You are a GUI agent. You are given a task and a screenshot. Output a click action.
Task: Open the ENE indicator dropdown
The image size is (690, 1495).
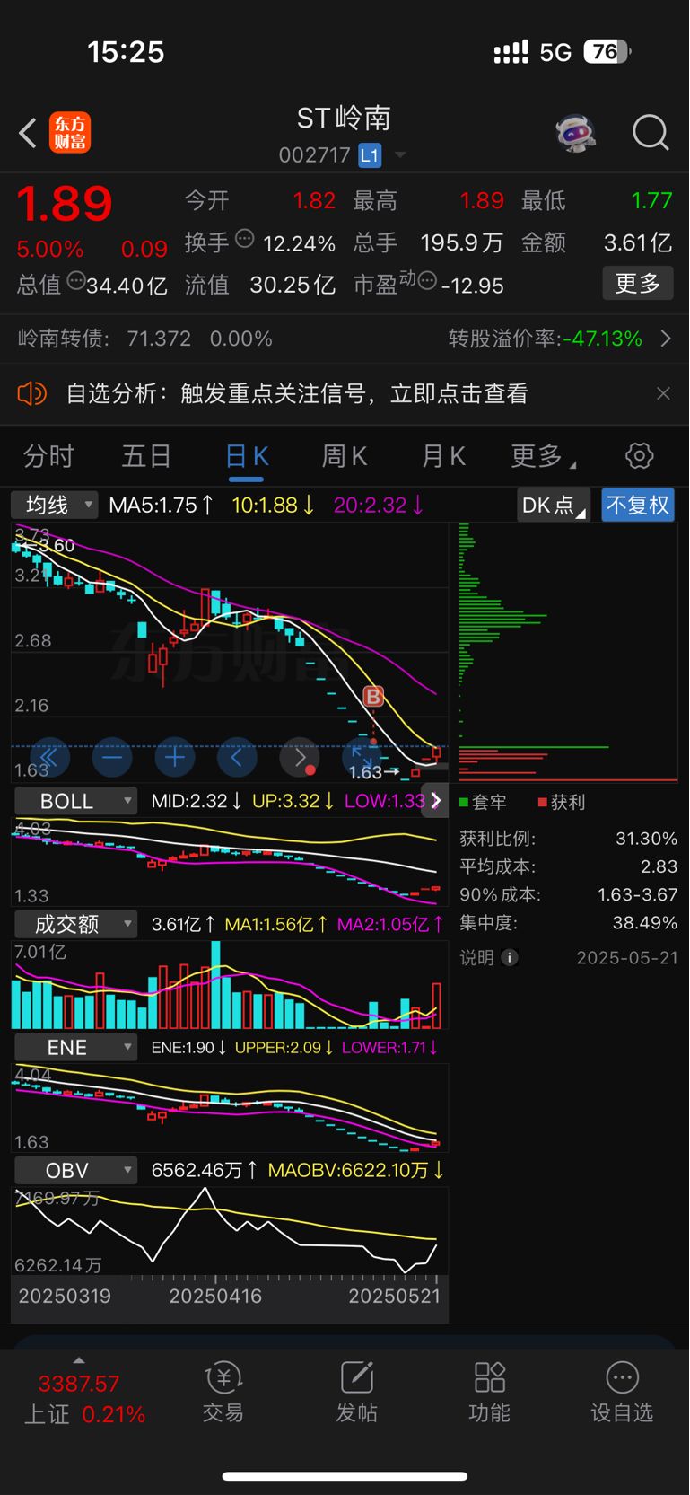coord(76,1047)
